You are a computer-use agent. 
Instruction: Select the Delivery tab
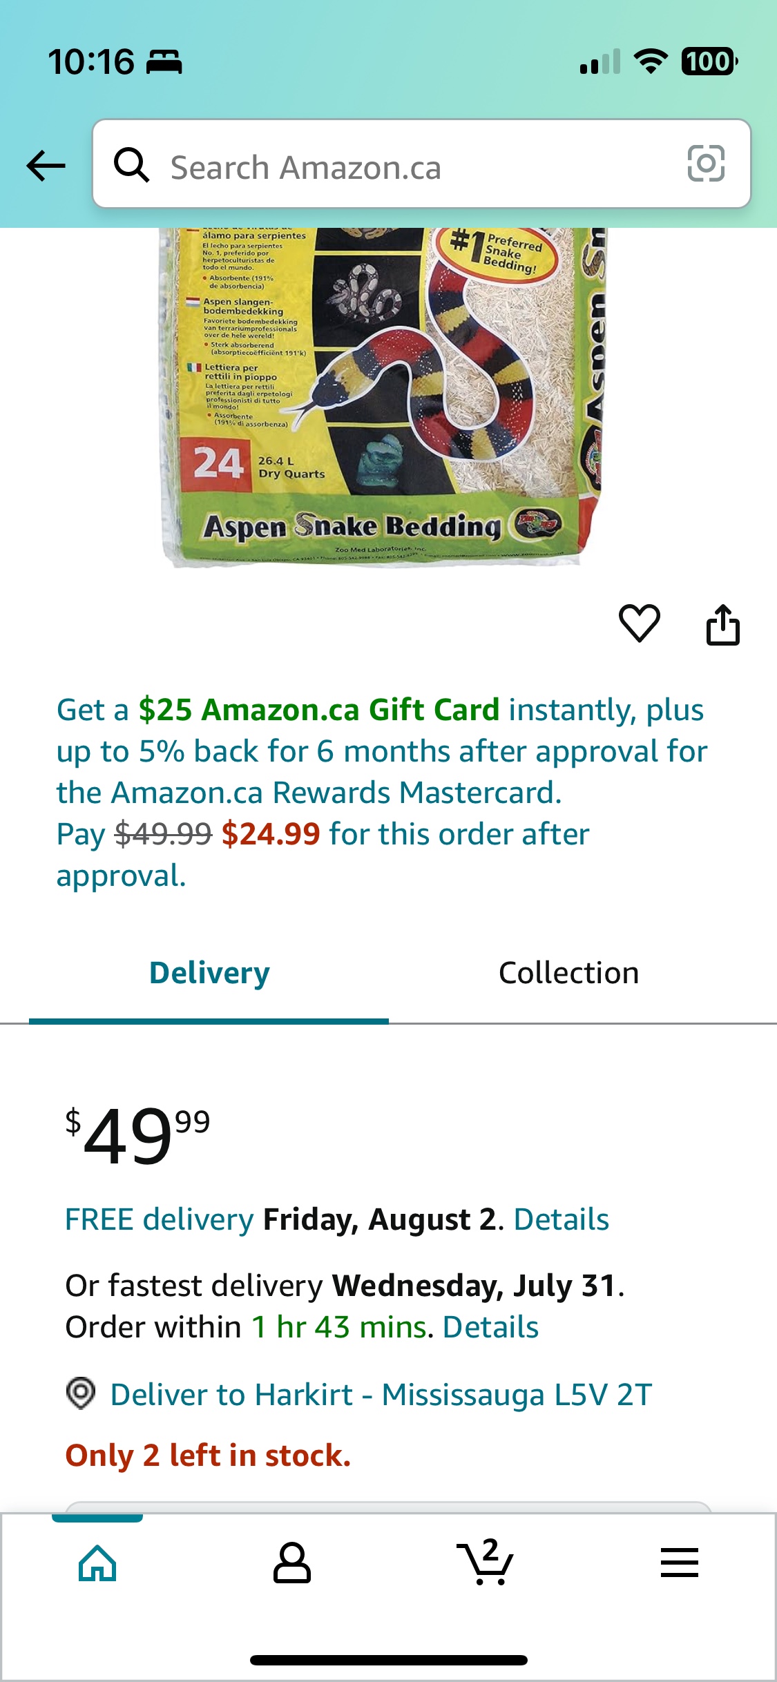pyautogui.click(x=209, y=972)
